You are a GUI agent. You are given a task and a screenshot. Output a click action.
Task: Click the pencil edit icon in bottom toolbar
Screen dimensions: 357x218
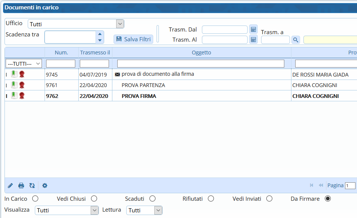pyautogui.click(x=10, y=185)
